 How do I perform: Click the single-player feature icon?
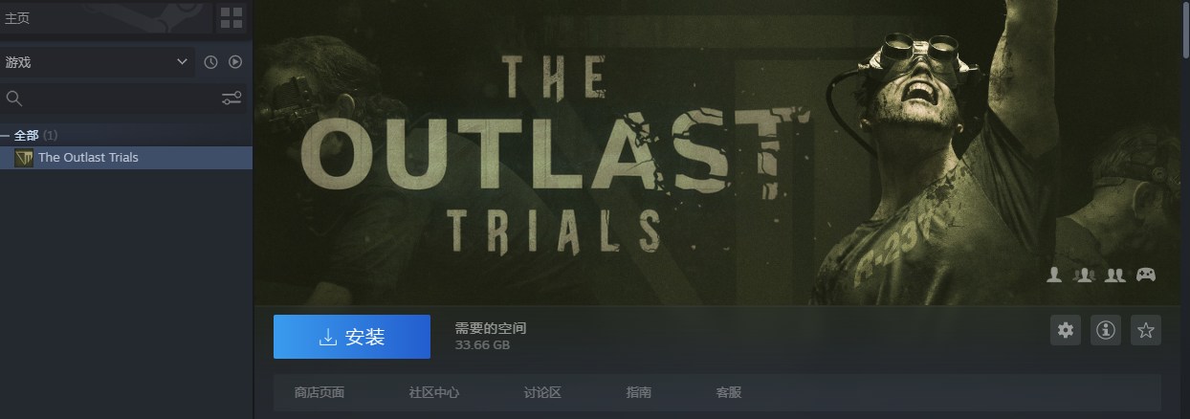point(1054,275)
